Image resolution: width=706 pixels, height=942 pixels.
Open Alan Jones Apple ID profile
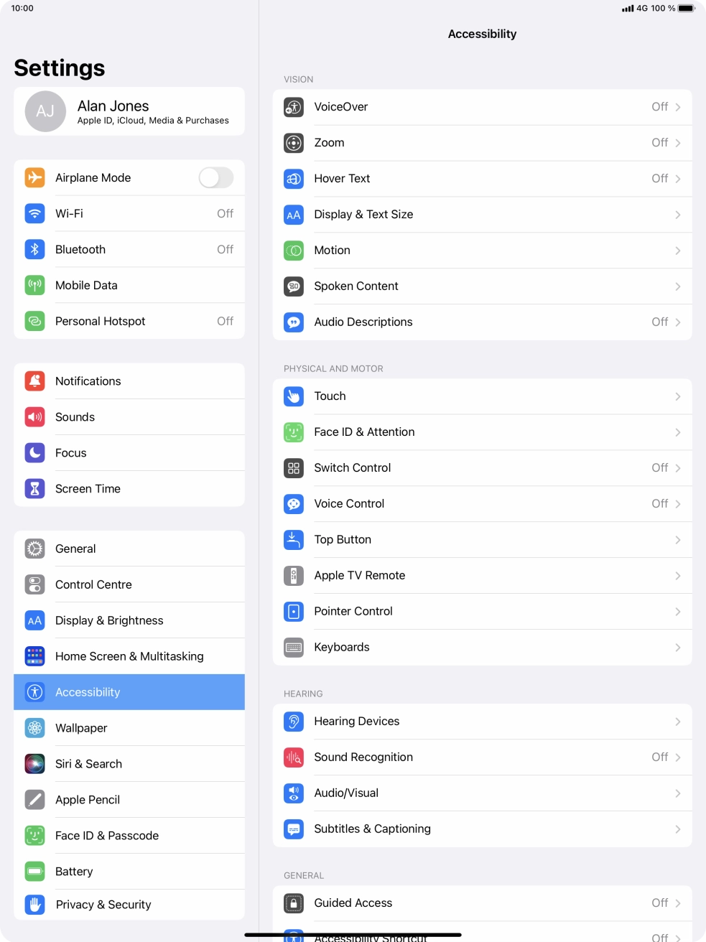click(x=129, y=111)
